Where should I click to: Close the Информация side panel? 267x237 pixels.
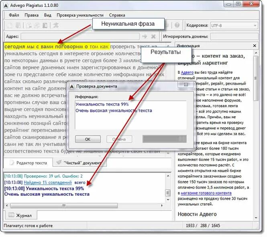click(255, 46)
